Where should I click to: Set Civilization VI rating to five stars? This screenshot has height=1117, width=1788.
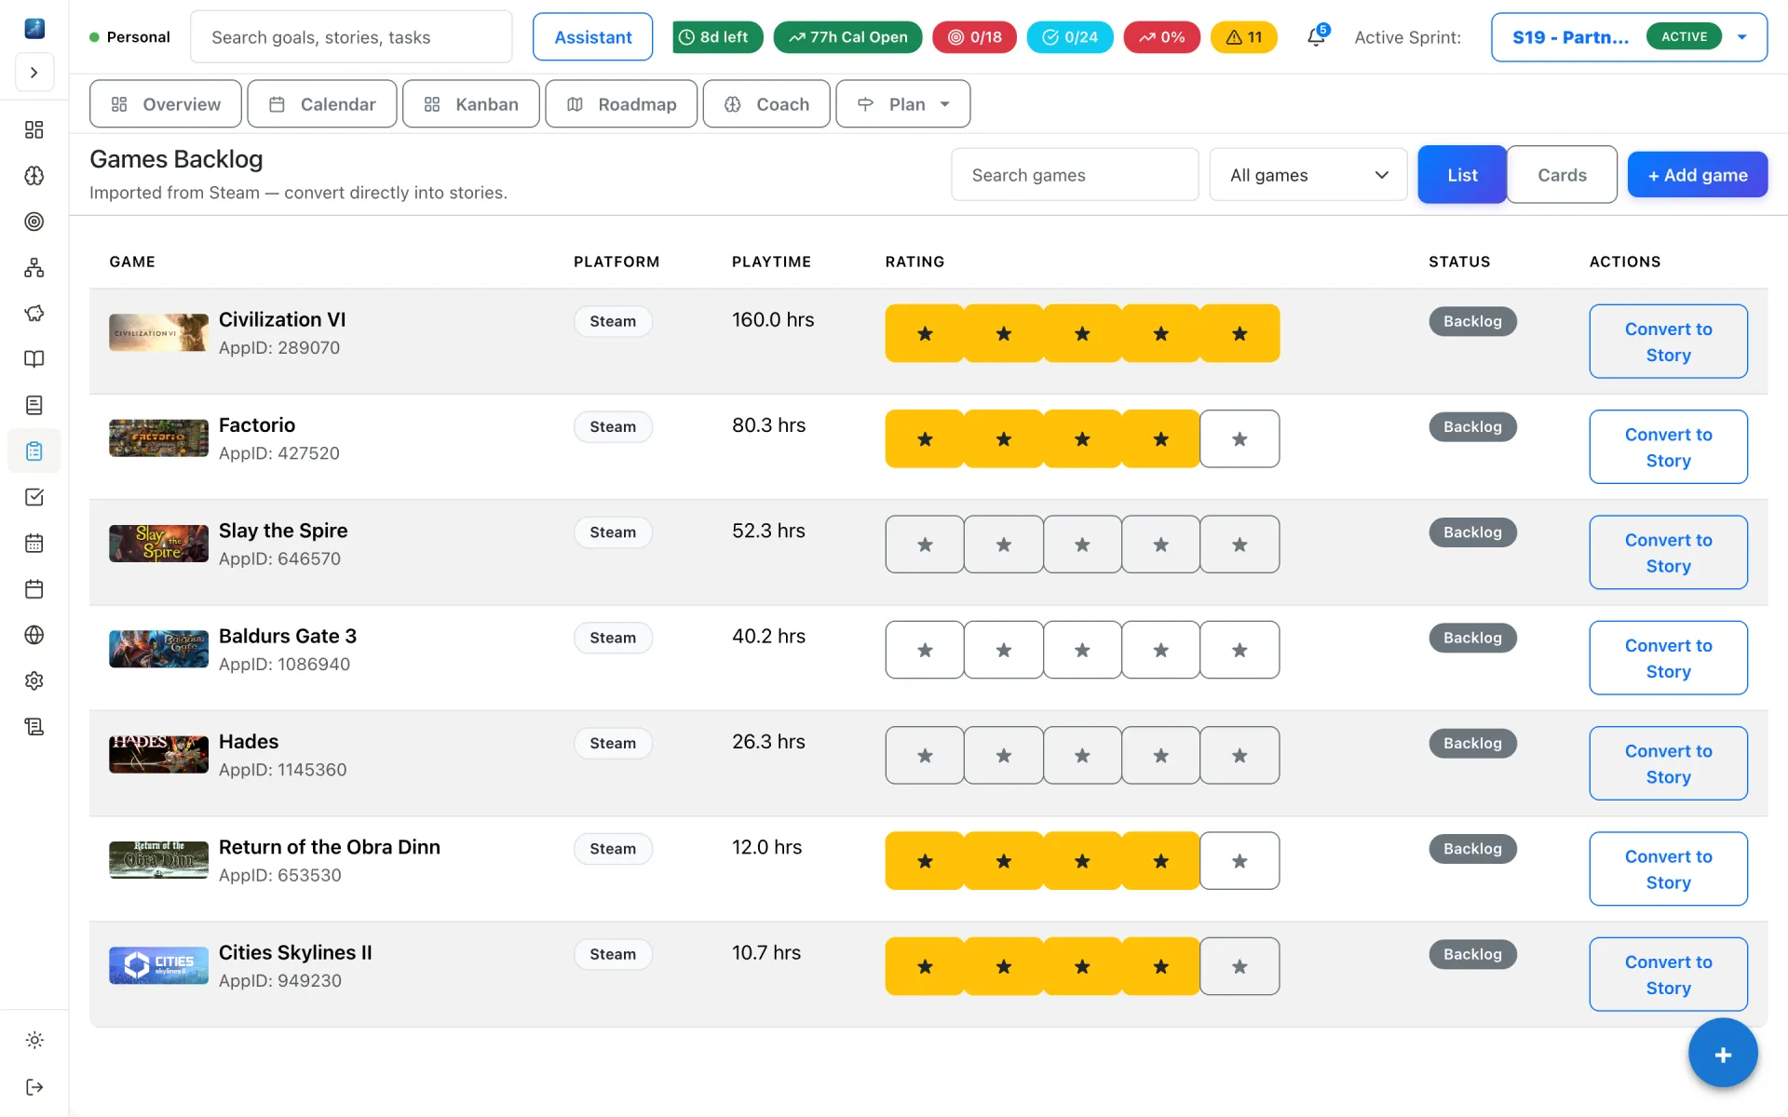pyautogui.click(x=1239, y=333)
